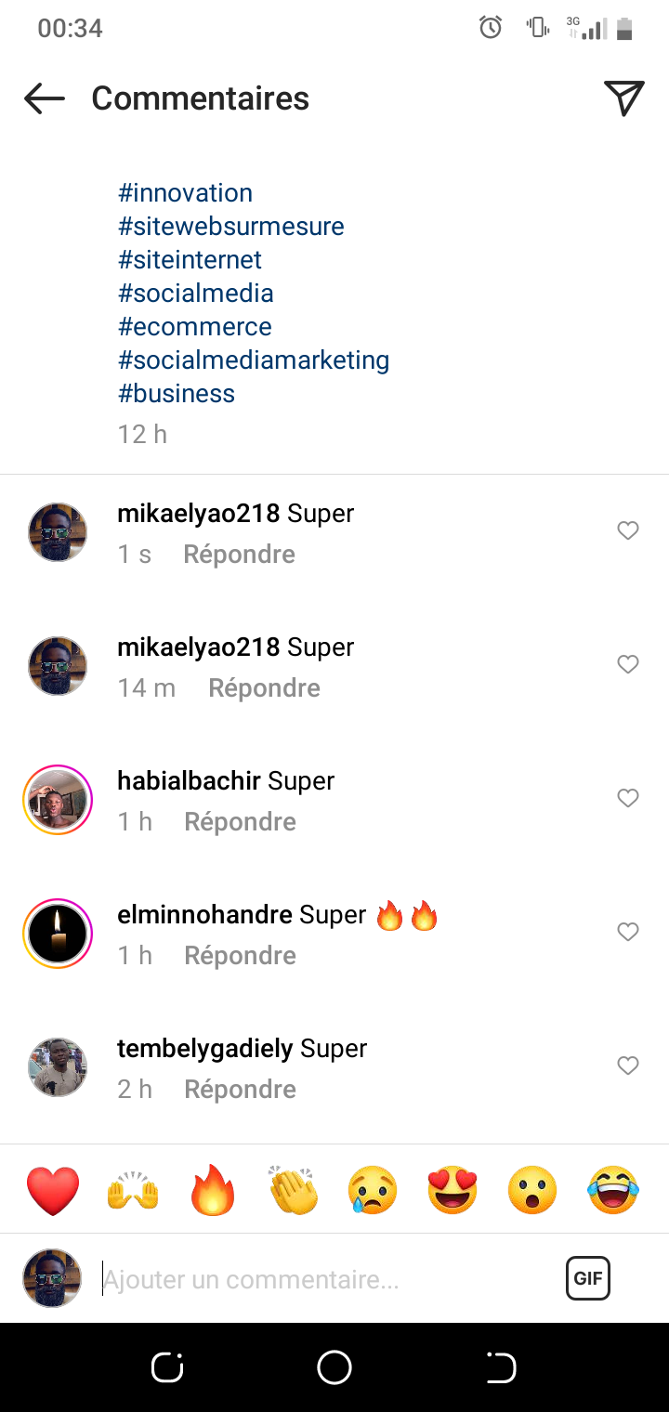
Task: Like habialbachir's Super comment
Action: [x=628, y=798]
